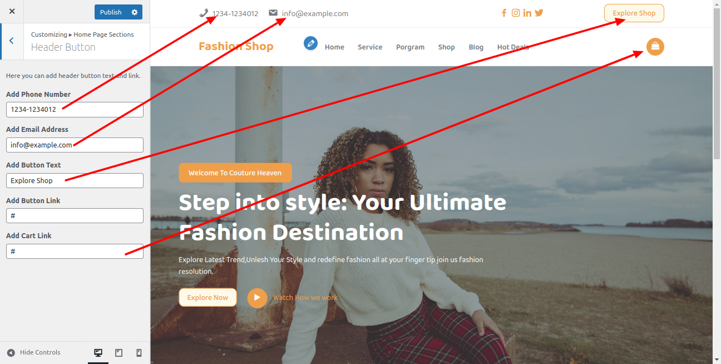Switch to mobile preview mode
Image resolution: width=721 pixels, height=364 pixels.
(139, 352)
